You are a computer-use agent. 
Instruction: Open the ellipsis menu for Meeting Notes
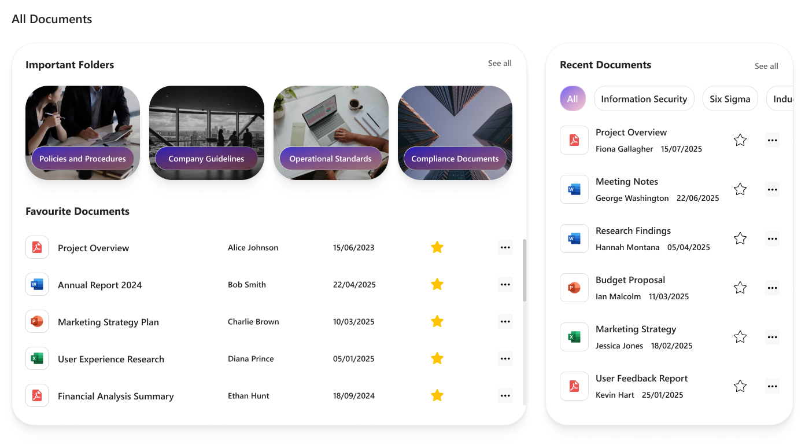pyautogui.click(x=772, y=189)
